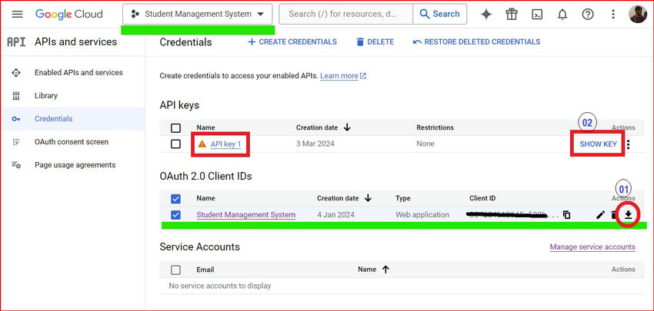
Task: Select Credentials in the sidebar
Action: 53,119
